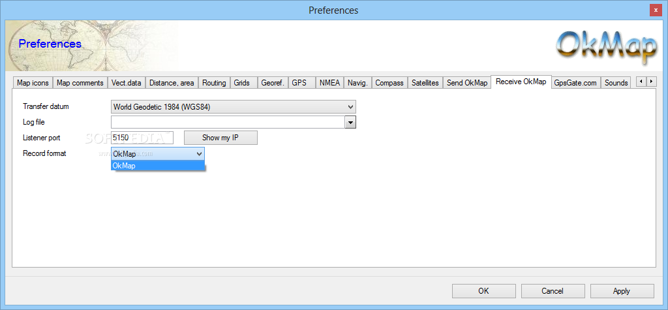The height and width of the screenshot is (310, 668).
Task: Select the GPS tab
Action: pos(302,83)
